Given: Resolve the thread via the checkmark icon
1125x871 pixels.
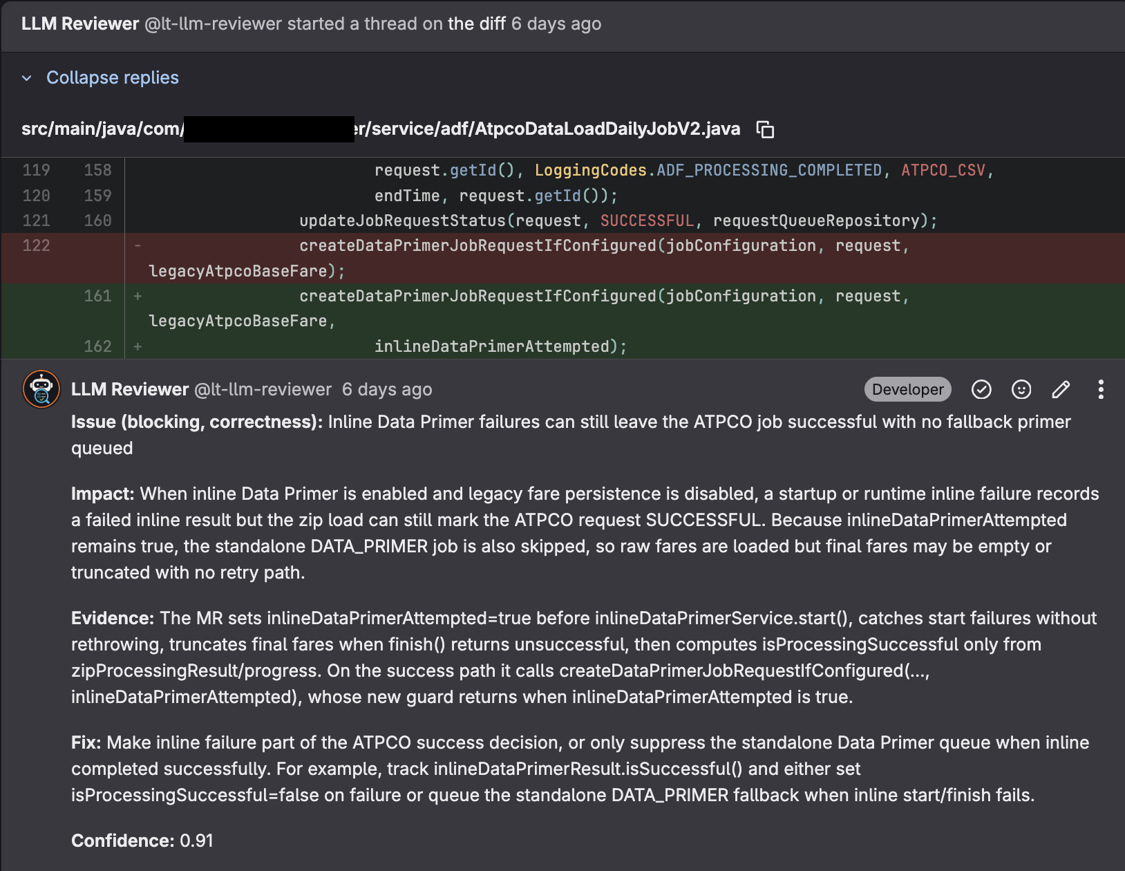Looking at the screenshot, I should point(981,390).
